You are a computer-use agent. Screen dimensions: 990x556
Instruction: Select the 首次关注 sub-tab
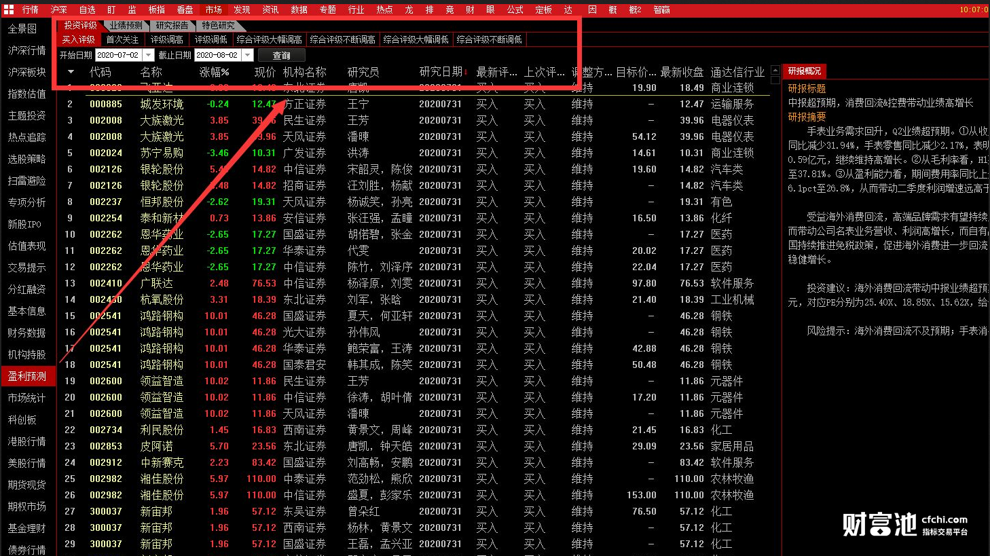click(x=122, y=40)
